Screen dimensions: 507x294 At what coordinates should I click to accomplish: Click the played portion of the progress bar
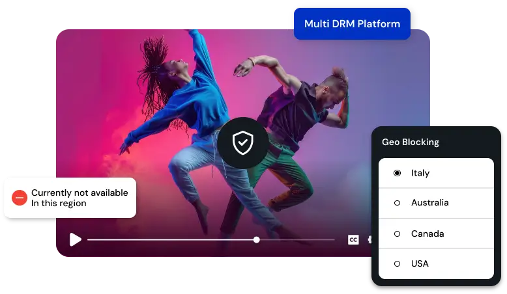(x=169, y=240)
